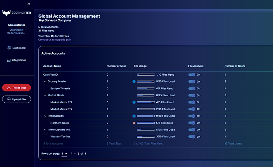Viewport: 273px width, 167px height.
Task: Click the warning triangle on Northern Coats row
Action: click(x=134, y=123)
